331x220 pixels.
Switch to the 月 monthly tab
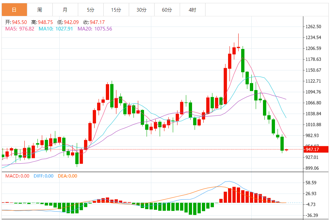[65, 10]
